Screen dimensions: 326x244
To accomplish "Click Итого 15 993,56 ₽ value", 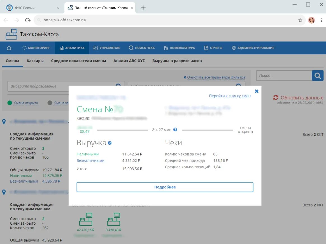I will coord(132,169).
